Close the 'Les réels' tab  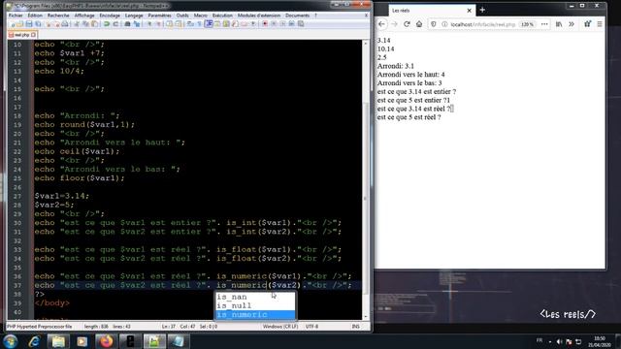click(x=470, y=11)
